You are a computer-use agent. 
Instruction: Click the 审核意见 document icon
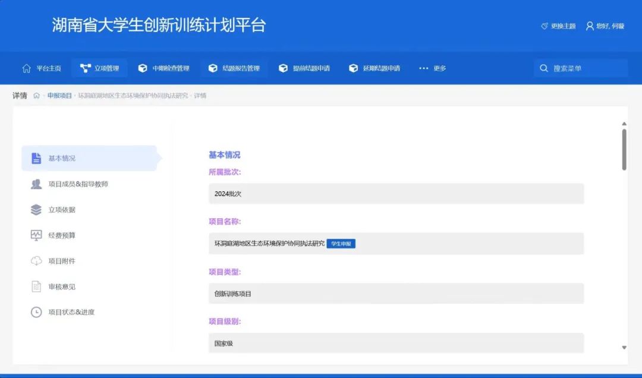click(x=36, y=286)
